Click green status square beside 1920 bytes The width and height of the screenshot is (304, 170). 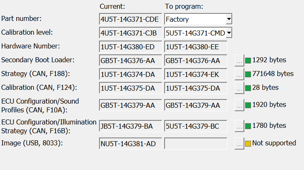[248, 105]
